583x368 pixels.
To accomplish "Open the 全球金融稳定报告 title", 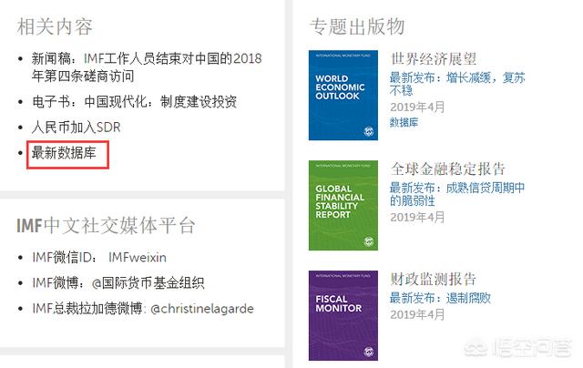I will 448,169.
